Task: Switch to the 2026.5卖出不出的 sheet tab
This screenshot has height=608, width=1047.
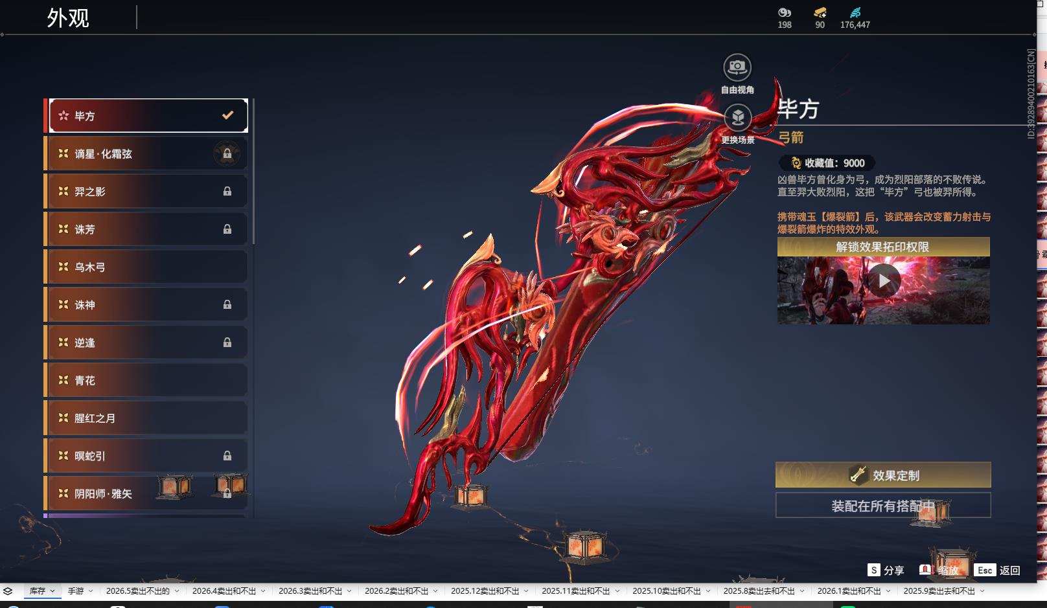Action: click(138, 591)
